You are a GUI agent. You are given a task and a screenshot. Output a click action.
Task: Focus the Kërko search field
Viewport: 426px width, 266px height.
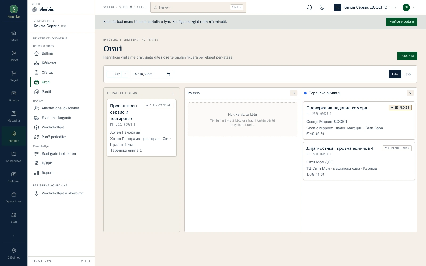198,7
